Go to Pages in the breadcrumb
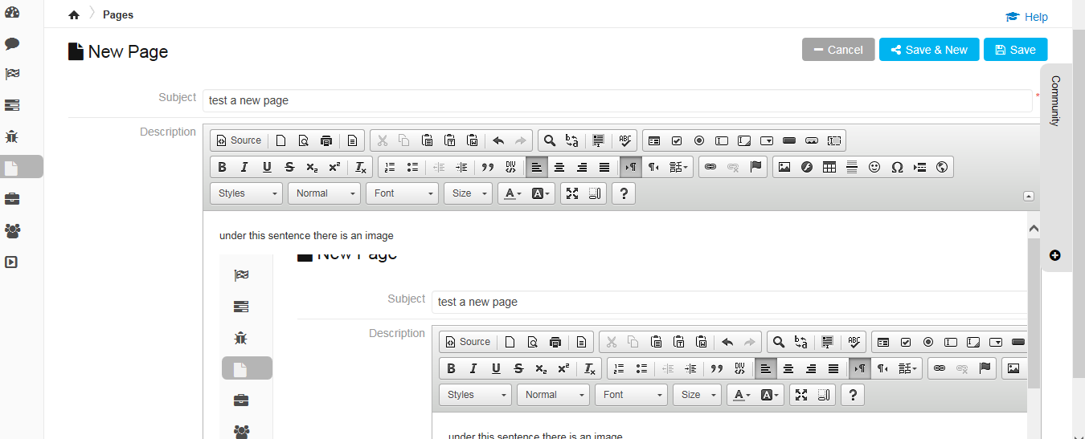Screen dimensions: 1085x439 pyautogui.click(x=118, y=14)
